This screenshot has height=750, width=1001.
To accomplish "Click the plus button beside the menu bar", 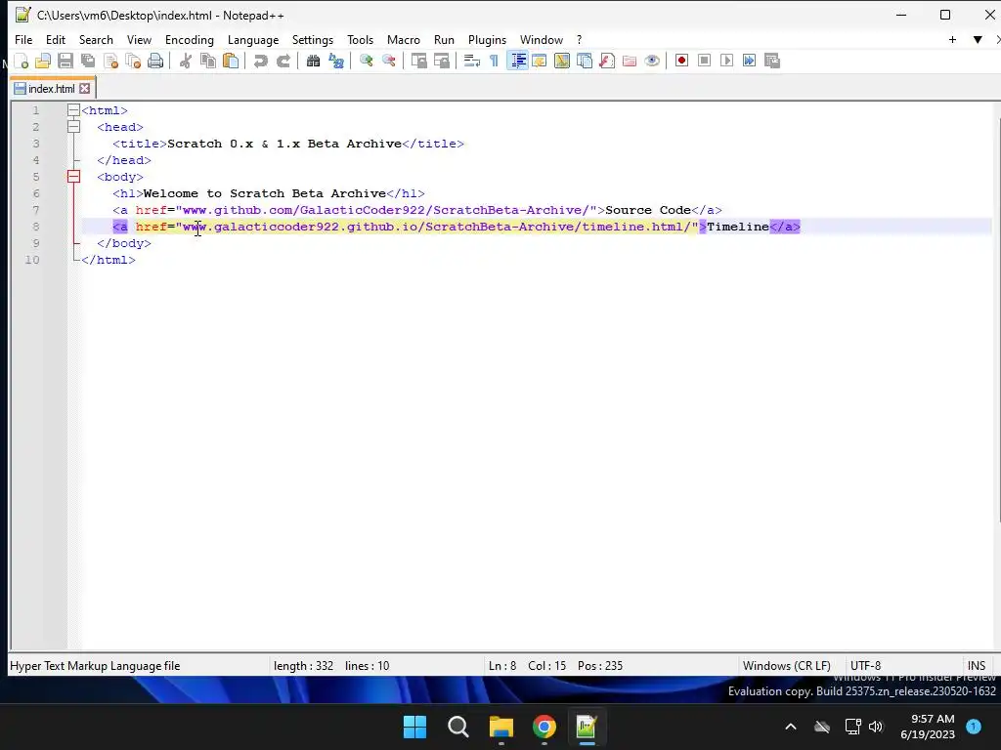I will (x=952, y=39).
